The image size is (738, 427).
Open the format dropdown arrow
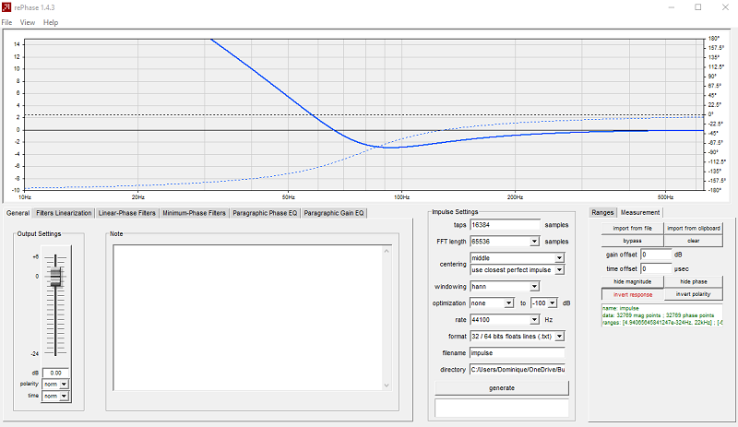559,336
